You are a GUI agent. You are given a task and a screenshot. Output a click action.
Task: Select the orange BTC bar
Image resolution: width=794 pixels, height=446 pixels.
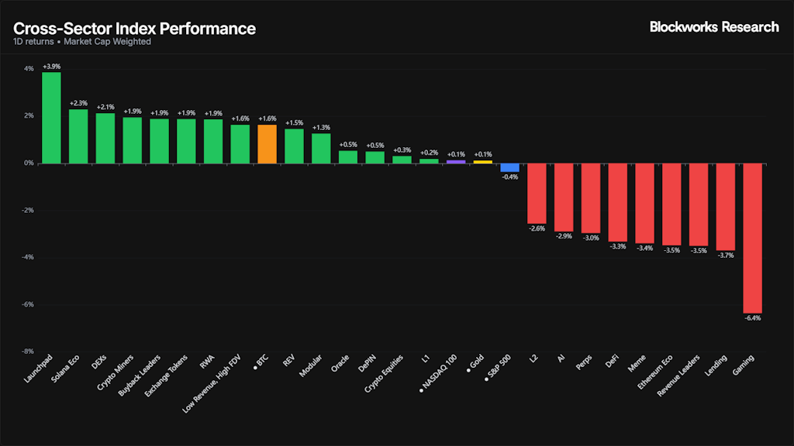[267, 143]
